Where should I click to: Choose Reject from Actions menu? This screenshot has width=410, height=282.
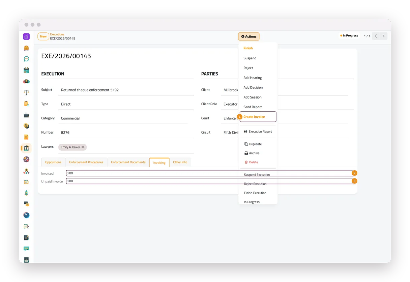click(248, 68)
